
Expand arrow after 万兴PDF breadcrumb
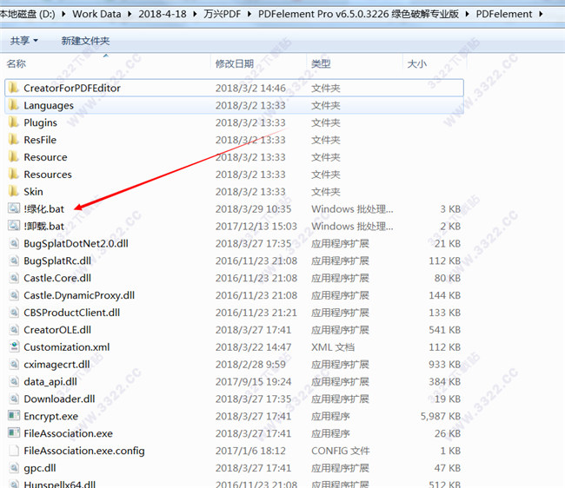[249, 14]
